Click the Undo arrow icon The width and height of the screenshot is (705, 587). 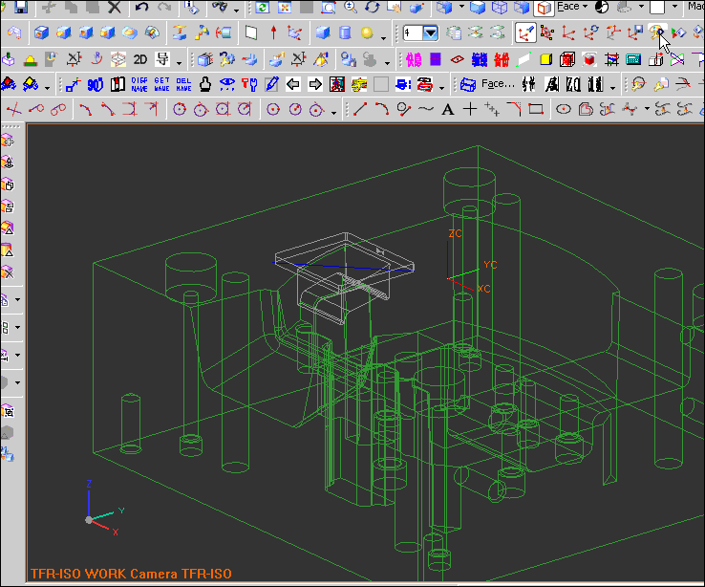(142, 8)
